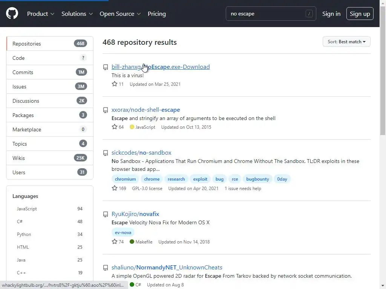
Task: Click repository icon beside sickcodes/no-sandbox
Action: click(x=106, y=153)
